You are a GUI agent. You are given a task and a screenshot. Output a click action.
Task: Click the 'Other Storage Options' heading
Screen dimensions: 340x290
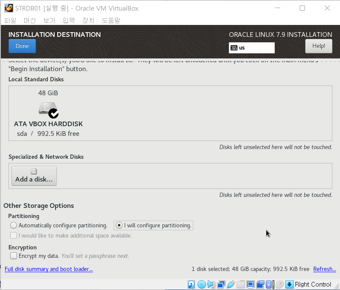pyautogui.click(x=39, y=205)
